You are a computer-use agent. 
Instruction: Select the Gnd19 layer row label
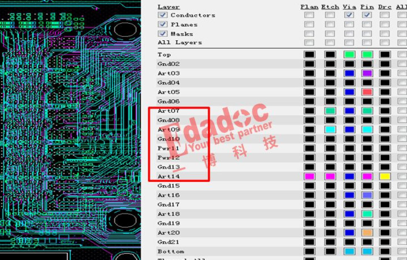(x=169, y=223)
